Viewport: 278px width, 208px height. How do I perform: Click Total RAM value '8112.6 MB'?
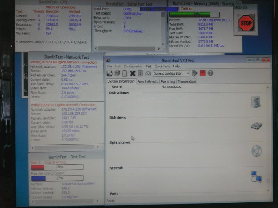pos(206,24)
